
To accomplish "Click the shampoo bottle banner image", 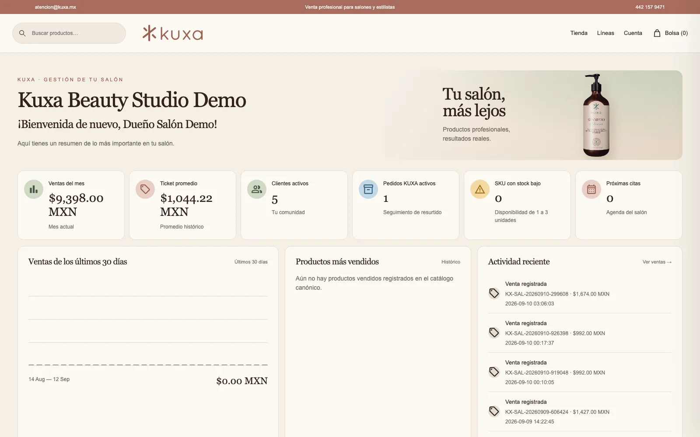I will pyautogui.click(x=596, y=115).
